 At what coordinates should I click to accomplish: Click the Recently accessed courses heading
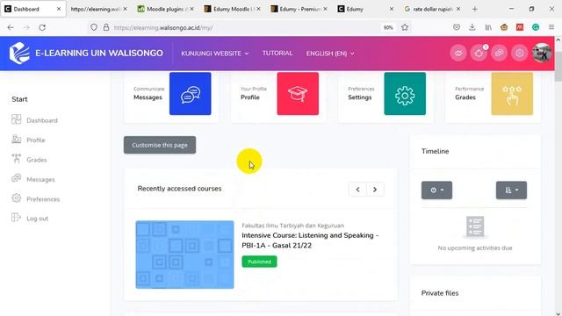(x=179, y=189)
